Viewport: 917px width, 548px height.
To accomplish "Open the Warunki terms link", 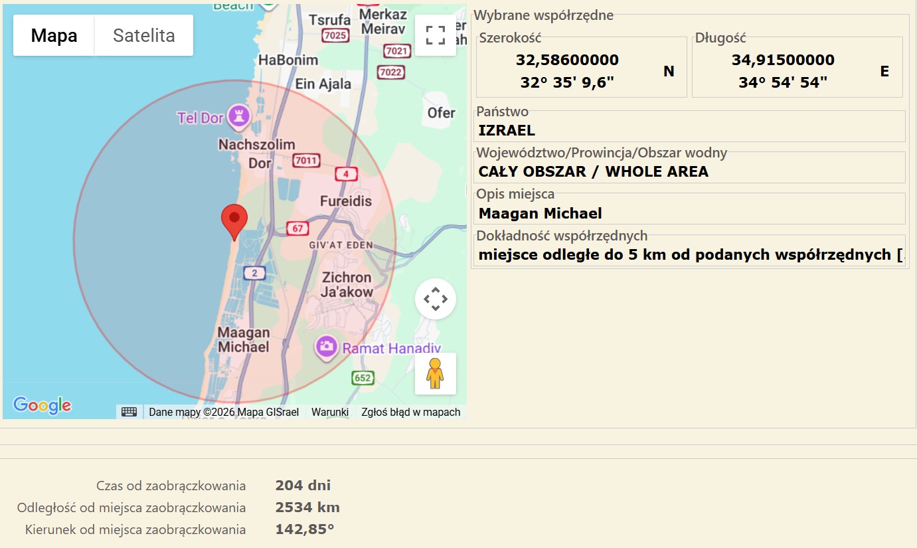I will tap(330, 412).
